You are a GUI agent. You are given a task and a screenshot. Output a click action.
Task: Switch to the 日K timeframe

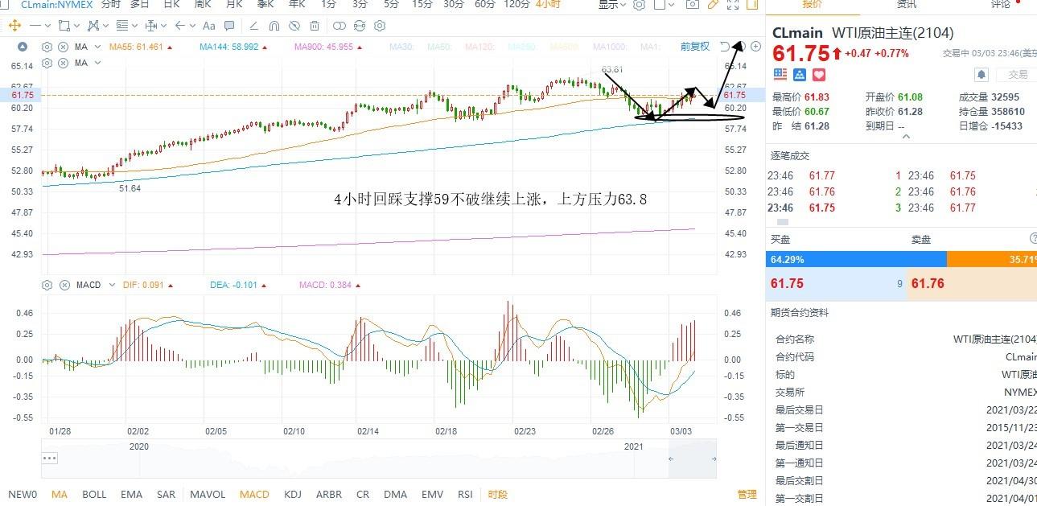coord(171,5)
